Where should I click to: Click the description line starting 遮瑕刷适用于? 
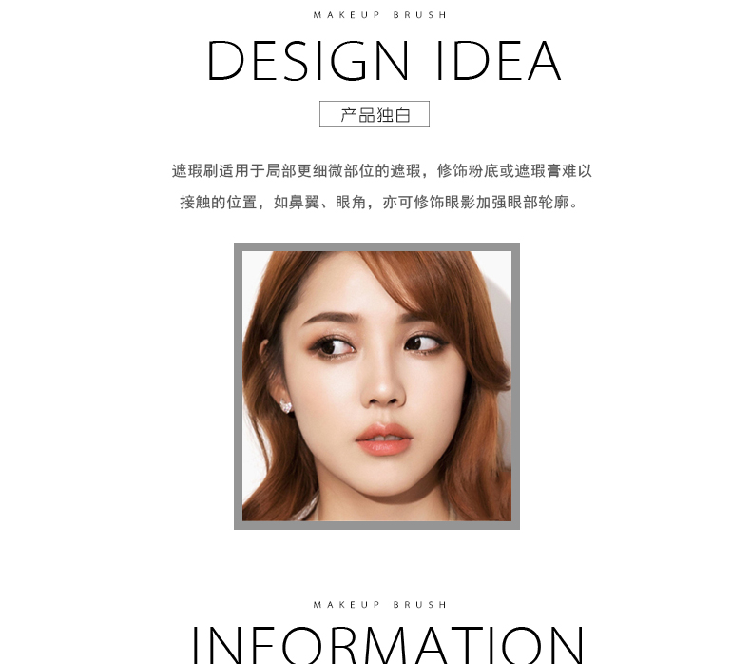tap(382, 170)
